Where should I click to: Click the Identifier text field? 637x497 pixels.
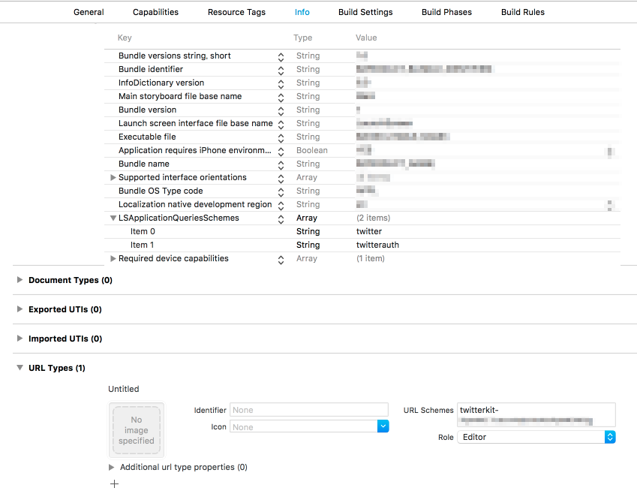[308, 410]
